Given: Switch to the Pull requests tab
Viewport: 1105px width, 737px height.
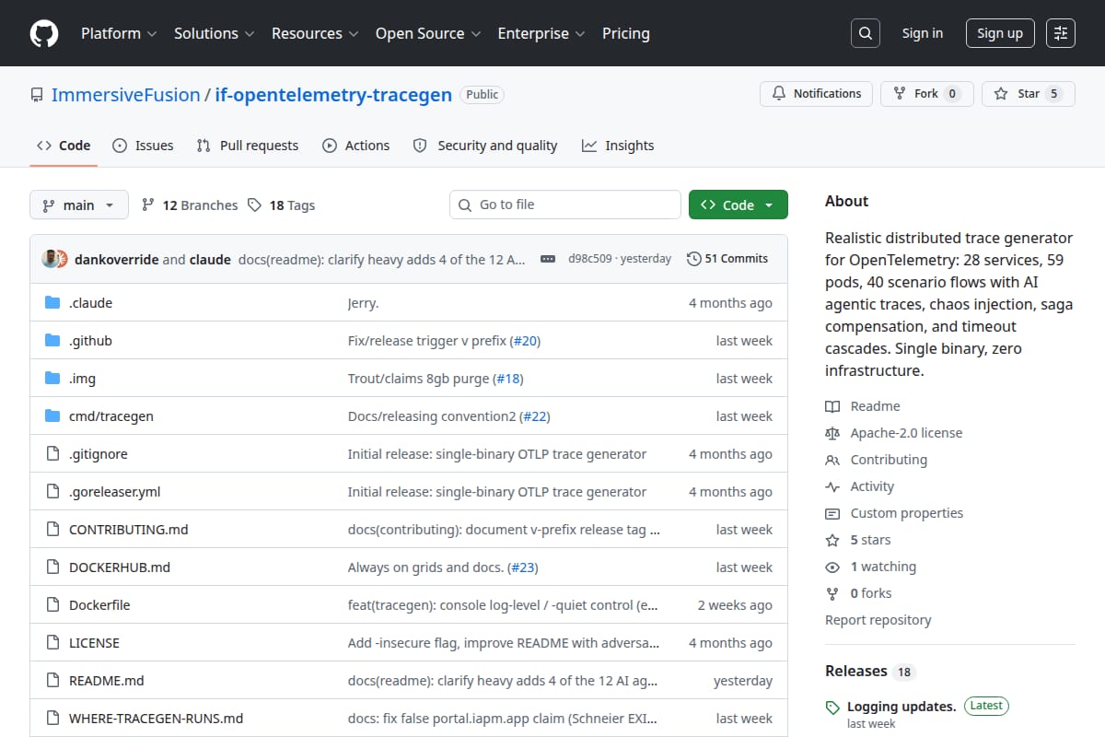Looking at the screenshot, I should click(248, 146).
